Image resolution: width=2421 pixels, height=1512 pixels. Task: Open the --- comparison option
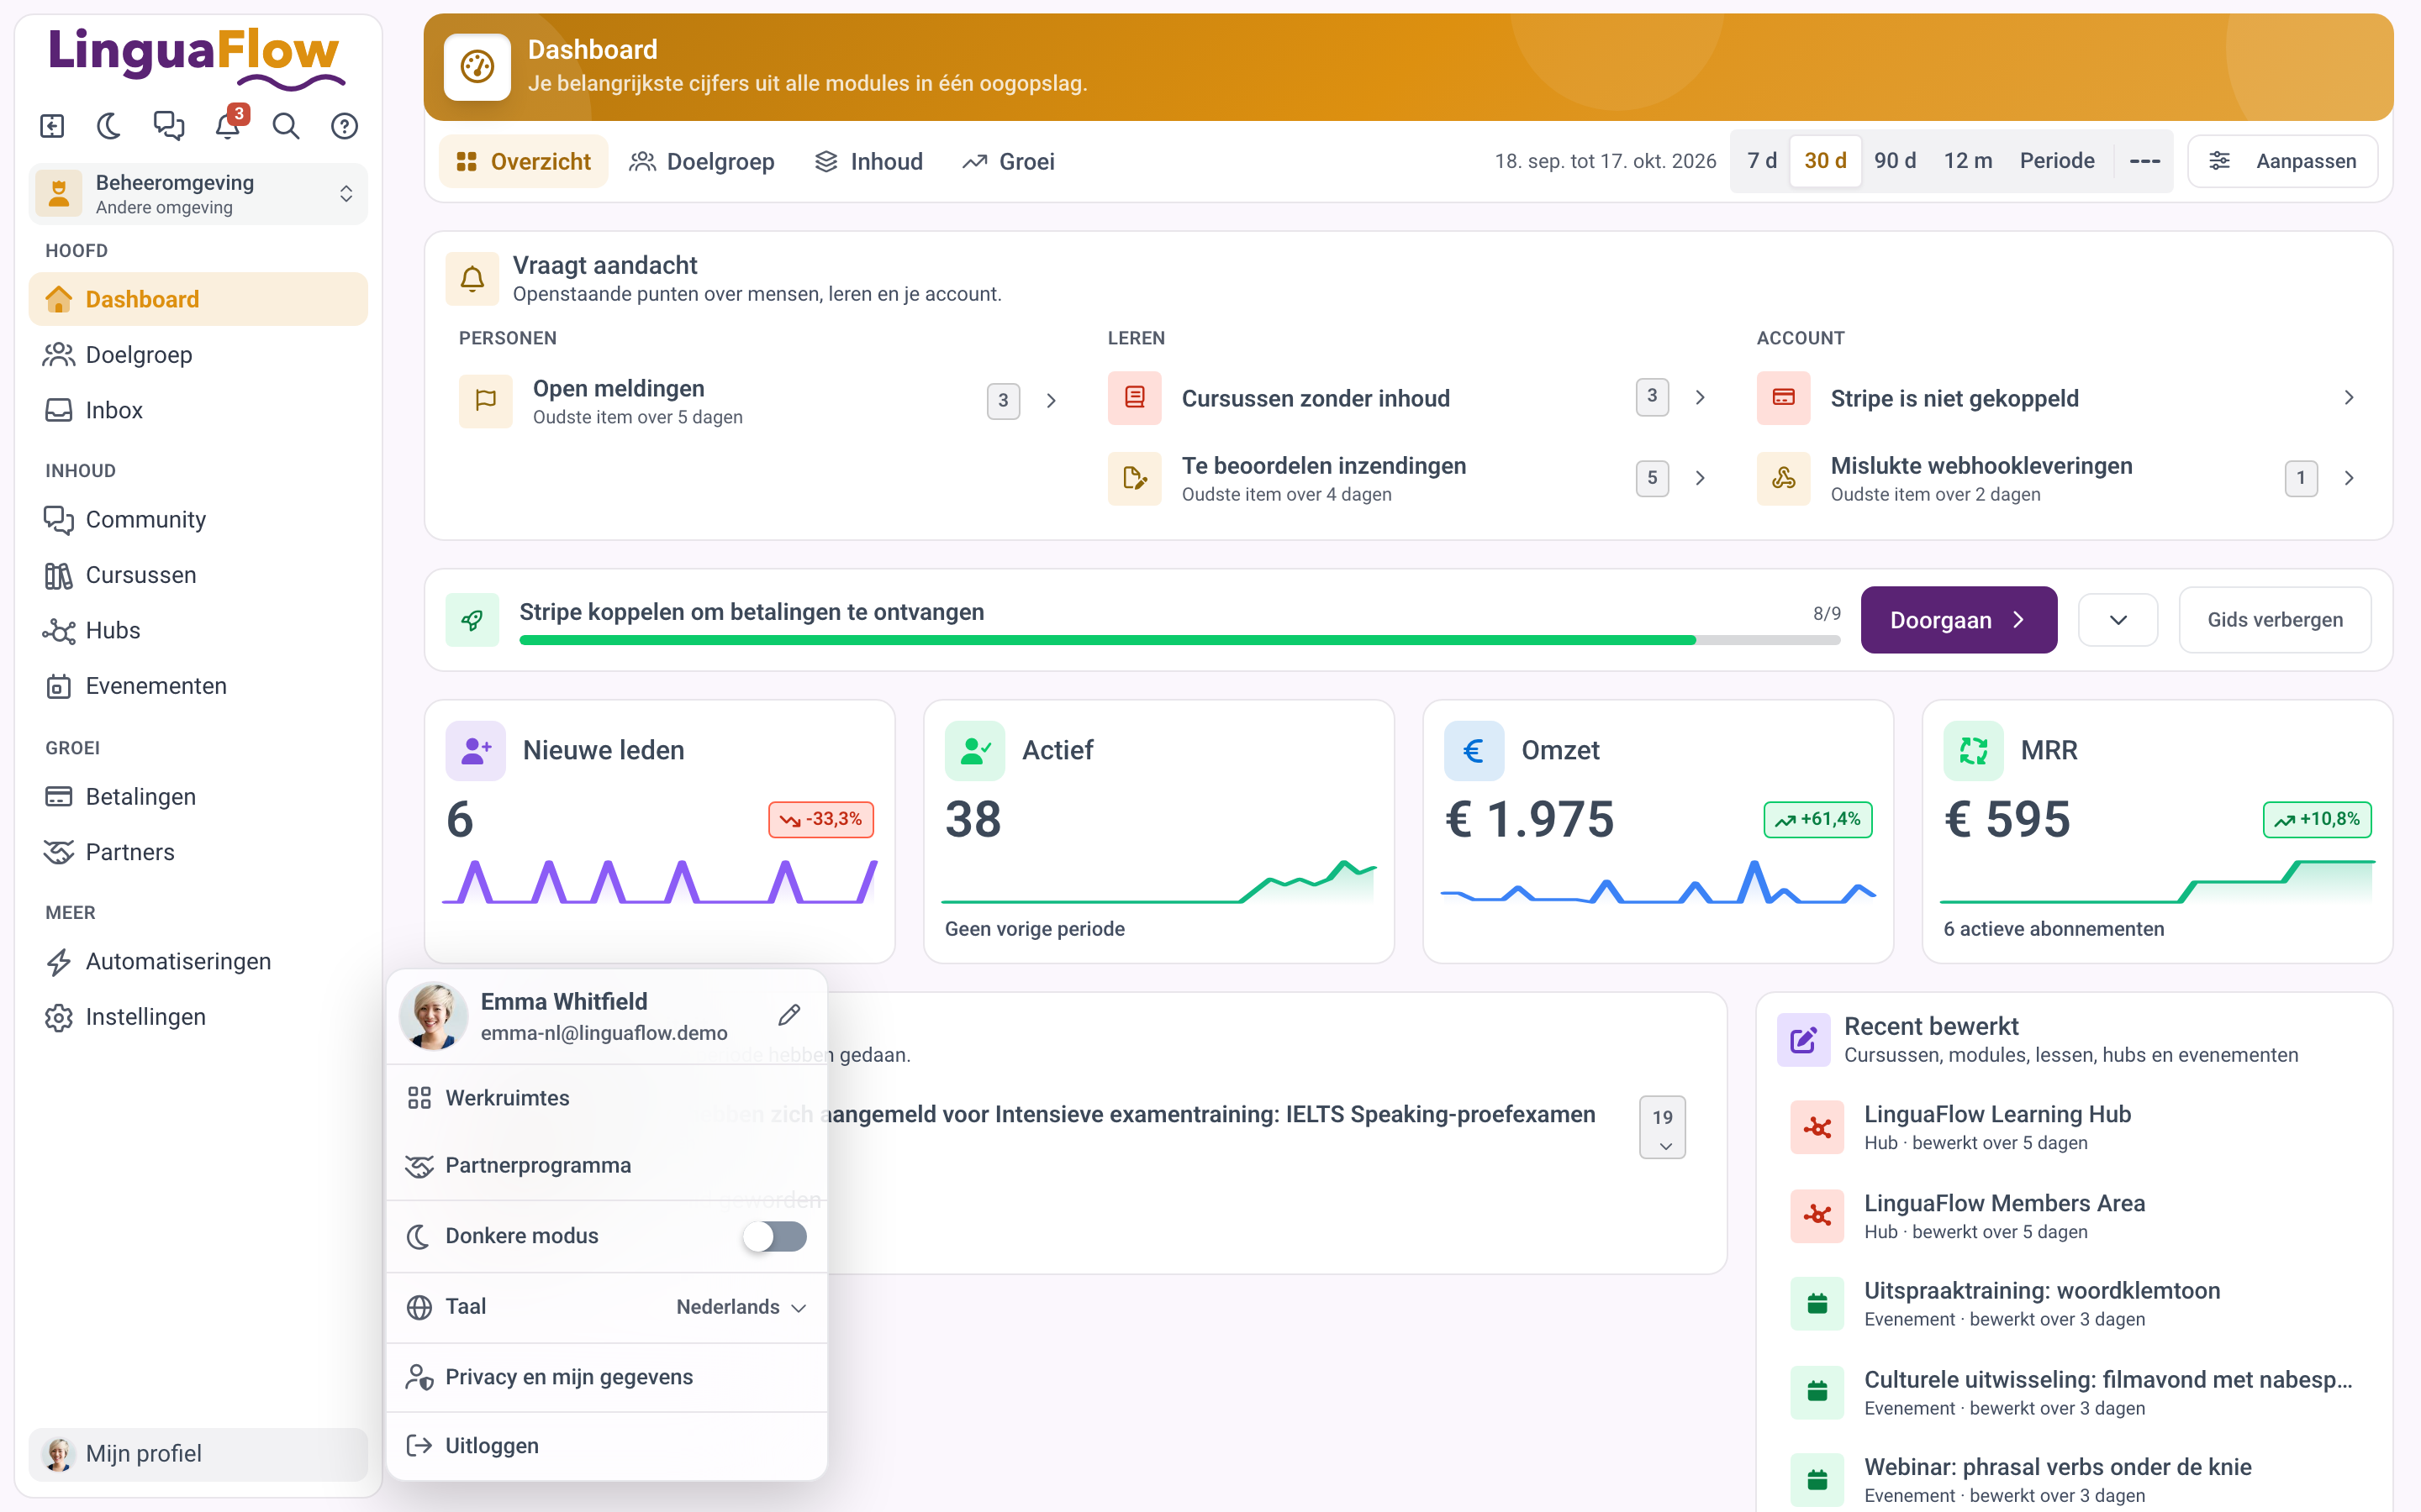coord(2145,161)
